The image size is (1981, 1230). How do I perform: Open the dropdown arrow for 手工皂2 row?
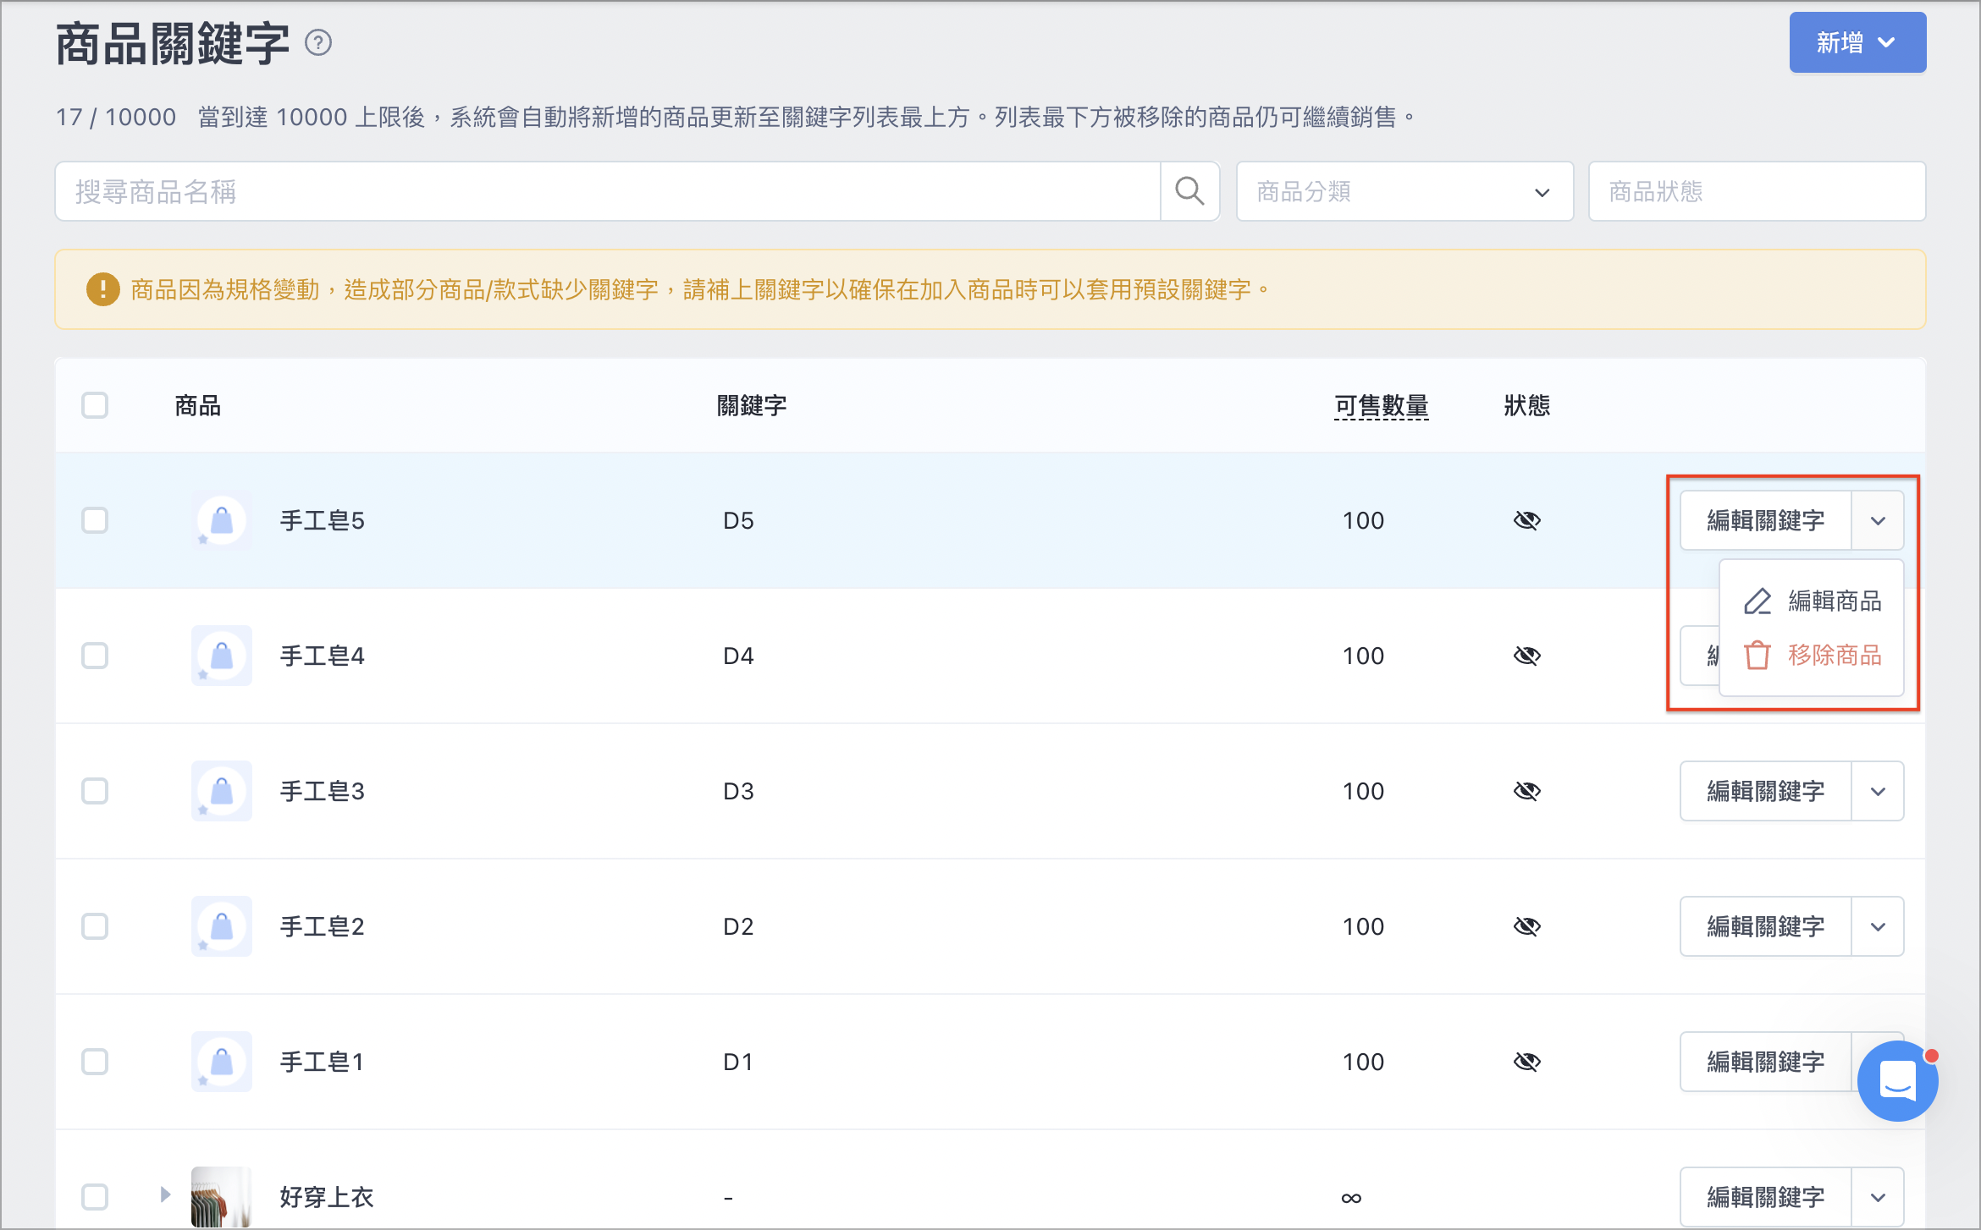[1878, 926]
